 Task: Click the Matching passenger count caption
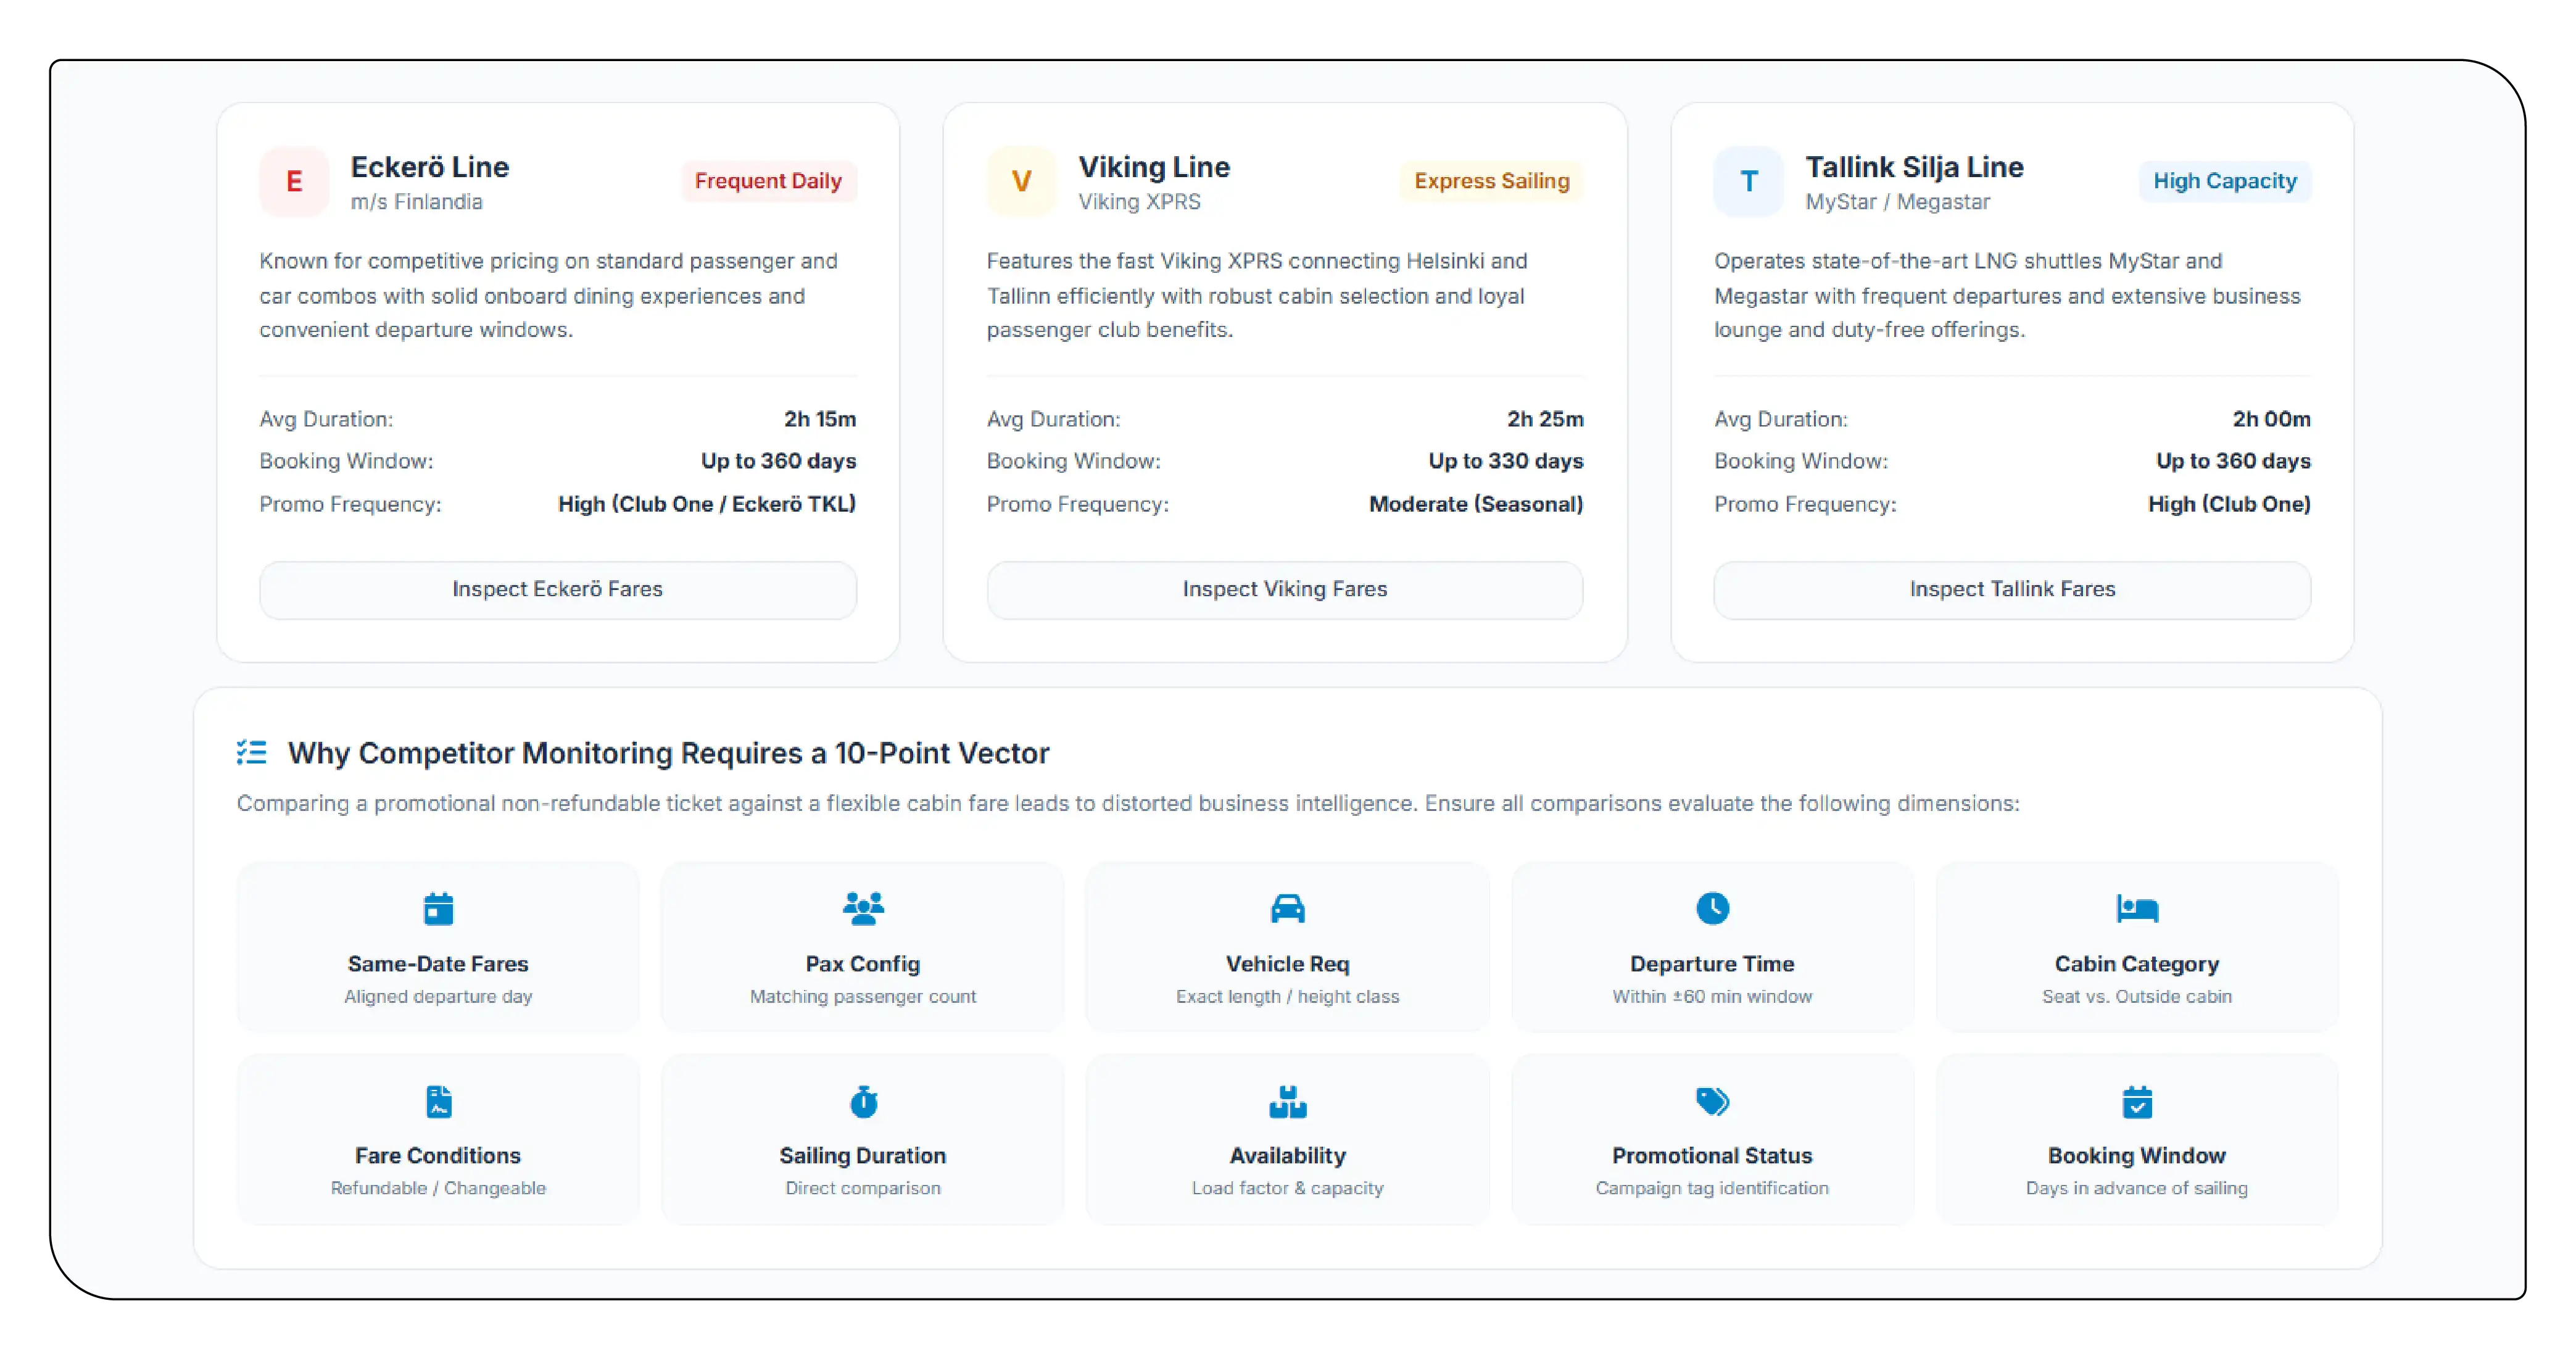(863, 996)
